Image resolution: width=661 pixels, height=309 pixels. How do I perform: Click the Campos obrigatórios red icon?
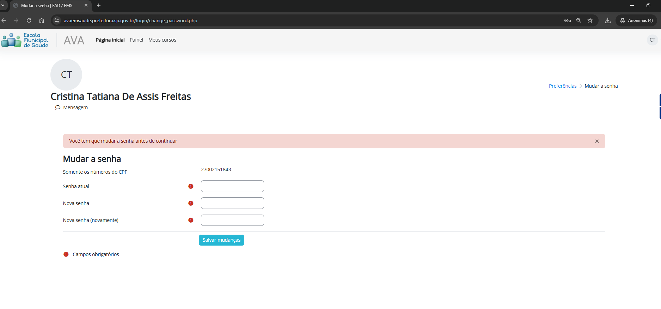pos(66,254)
